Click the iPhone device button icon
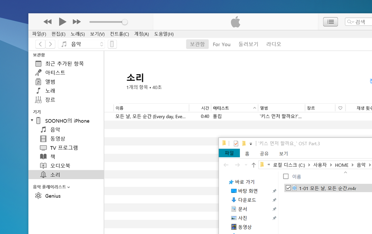372x234 pixels. click(112, 44)
